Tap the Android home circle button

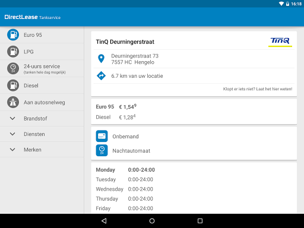(x=152, y=221)
